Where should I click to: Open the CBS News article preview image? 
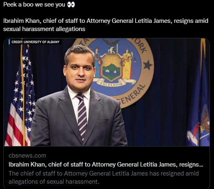coord(107,92)
